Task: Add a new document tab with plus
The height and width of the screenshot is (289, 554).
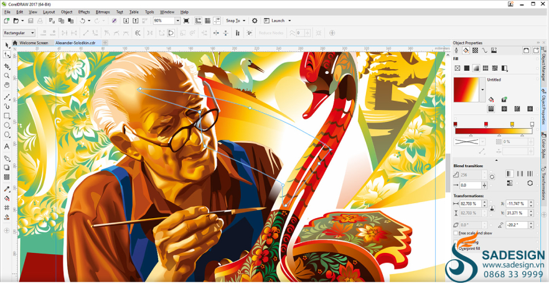Action: (105, 43)
